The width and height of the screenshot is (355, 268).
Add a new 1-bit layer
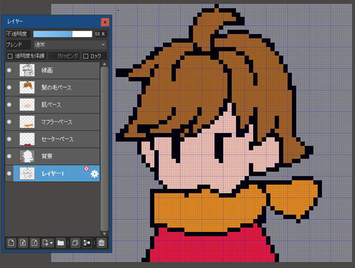[34, 243]
